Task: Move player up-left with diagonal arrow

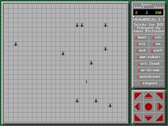Action: tap(138, 96)
